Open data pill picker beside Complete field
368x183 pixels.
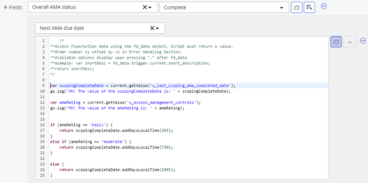[x=309, y=8]
